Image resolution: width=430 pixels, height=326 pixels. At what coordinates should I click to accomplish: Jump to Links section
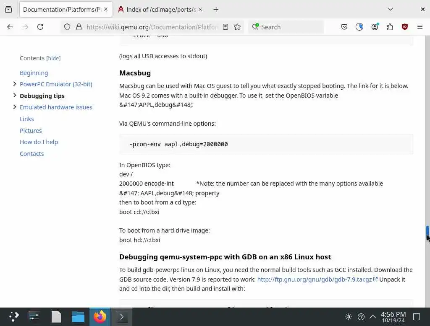coord(26,119)
